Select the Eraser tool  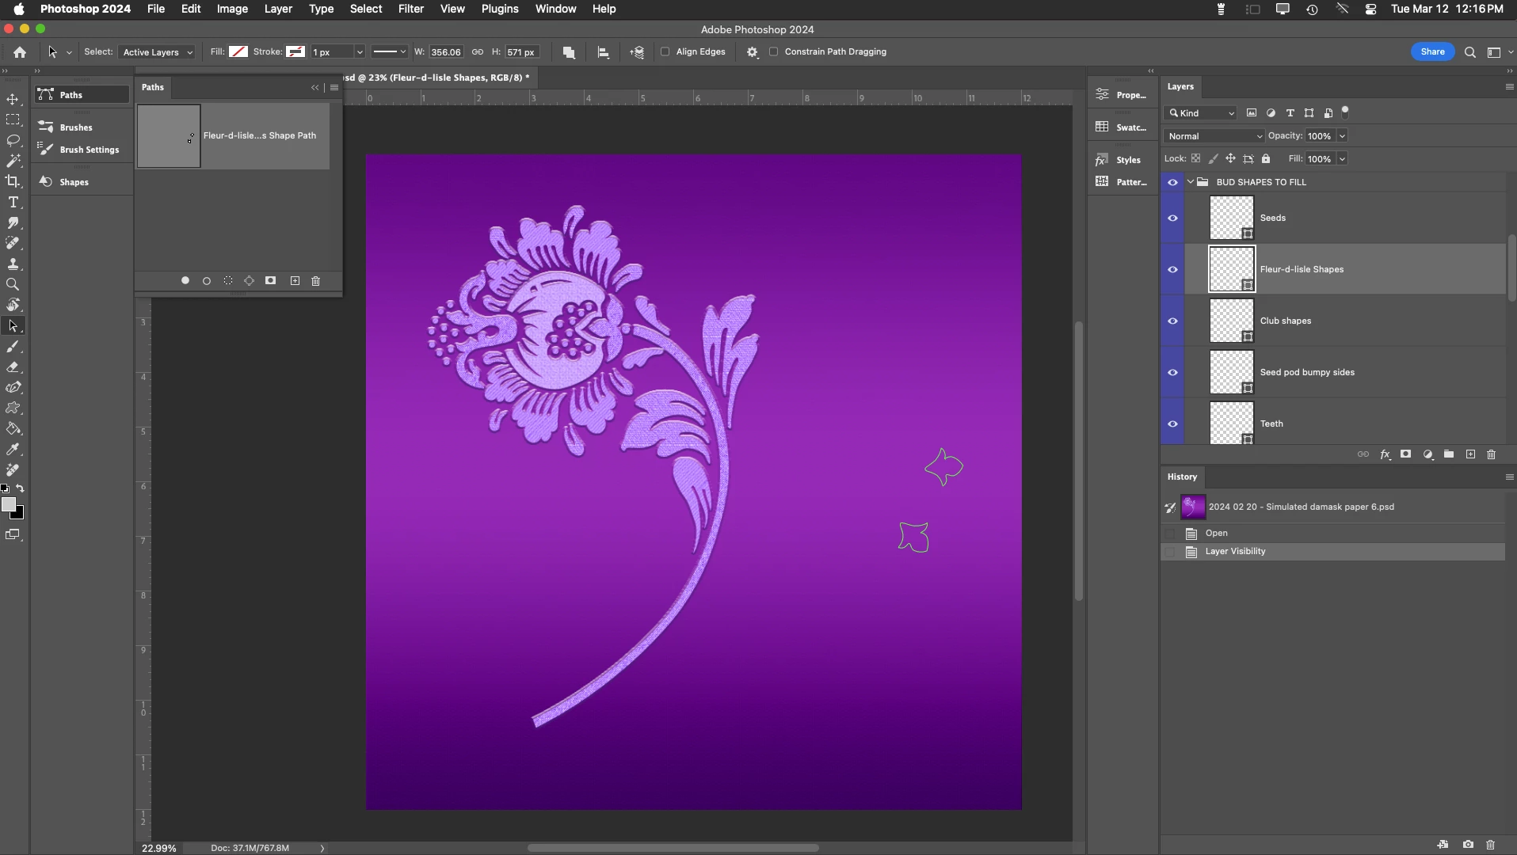point(13,367)
